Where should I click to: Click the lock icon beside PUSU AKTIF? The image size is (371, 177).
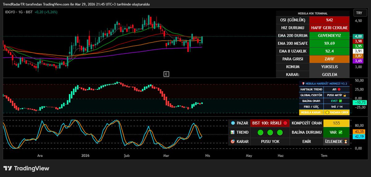coord(344,95)
